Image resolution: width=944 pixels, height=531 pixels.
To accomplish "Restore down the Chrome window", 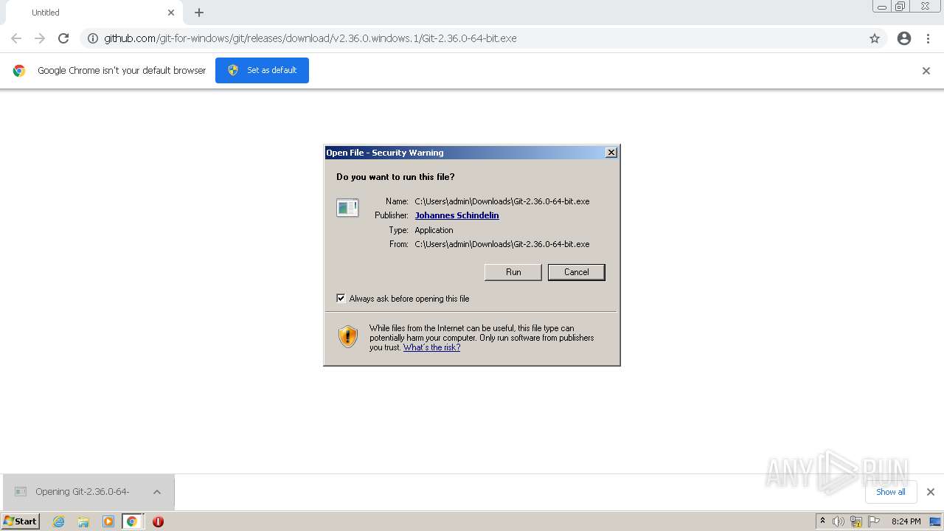I will click(x=900, y=7).
